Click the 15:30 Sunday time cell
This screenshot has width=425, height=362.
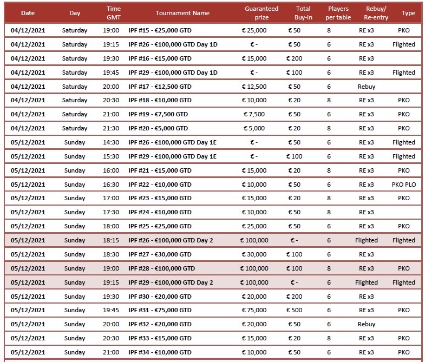[x=111, y=156]
